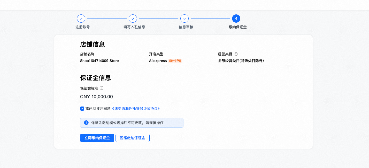Choose the 暂缓缴纳保证金 button

(x=132, y=138)
